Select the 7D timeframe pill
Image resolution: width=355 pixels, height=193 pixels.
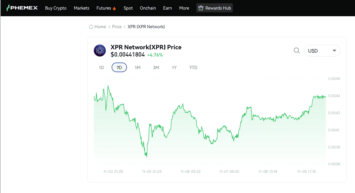[119, 67]
